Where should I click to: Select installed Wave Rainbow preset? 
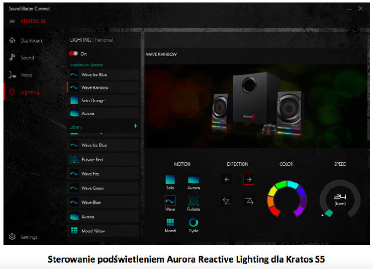[x=103, y=87]
